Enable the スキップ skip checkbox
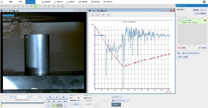The height and width of the screenshot is (108, 208). 85,101
